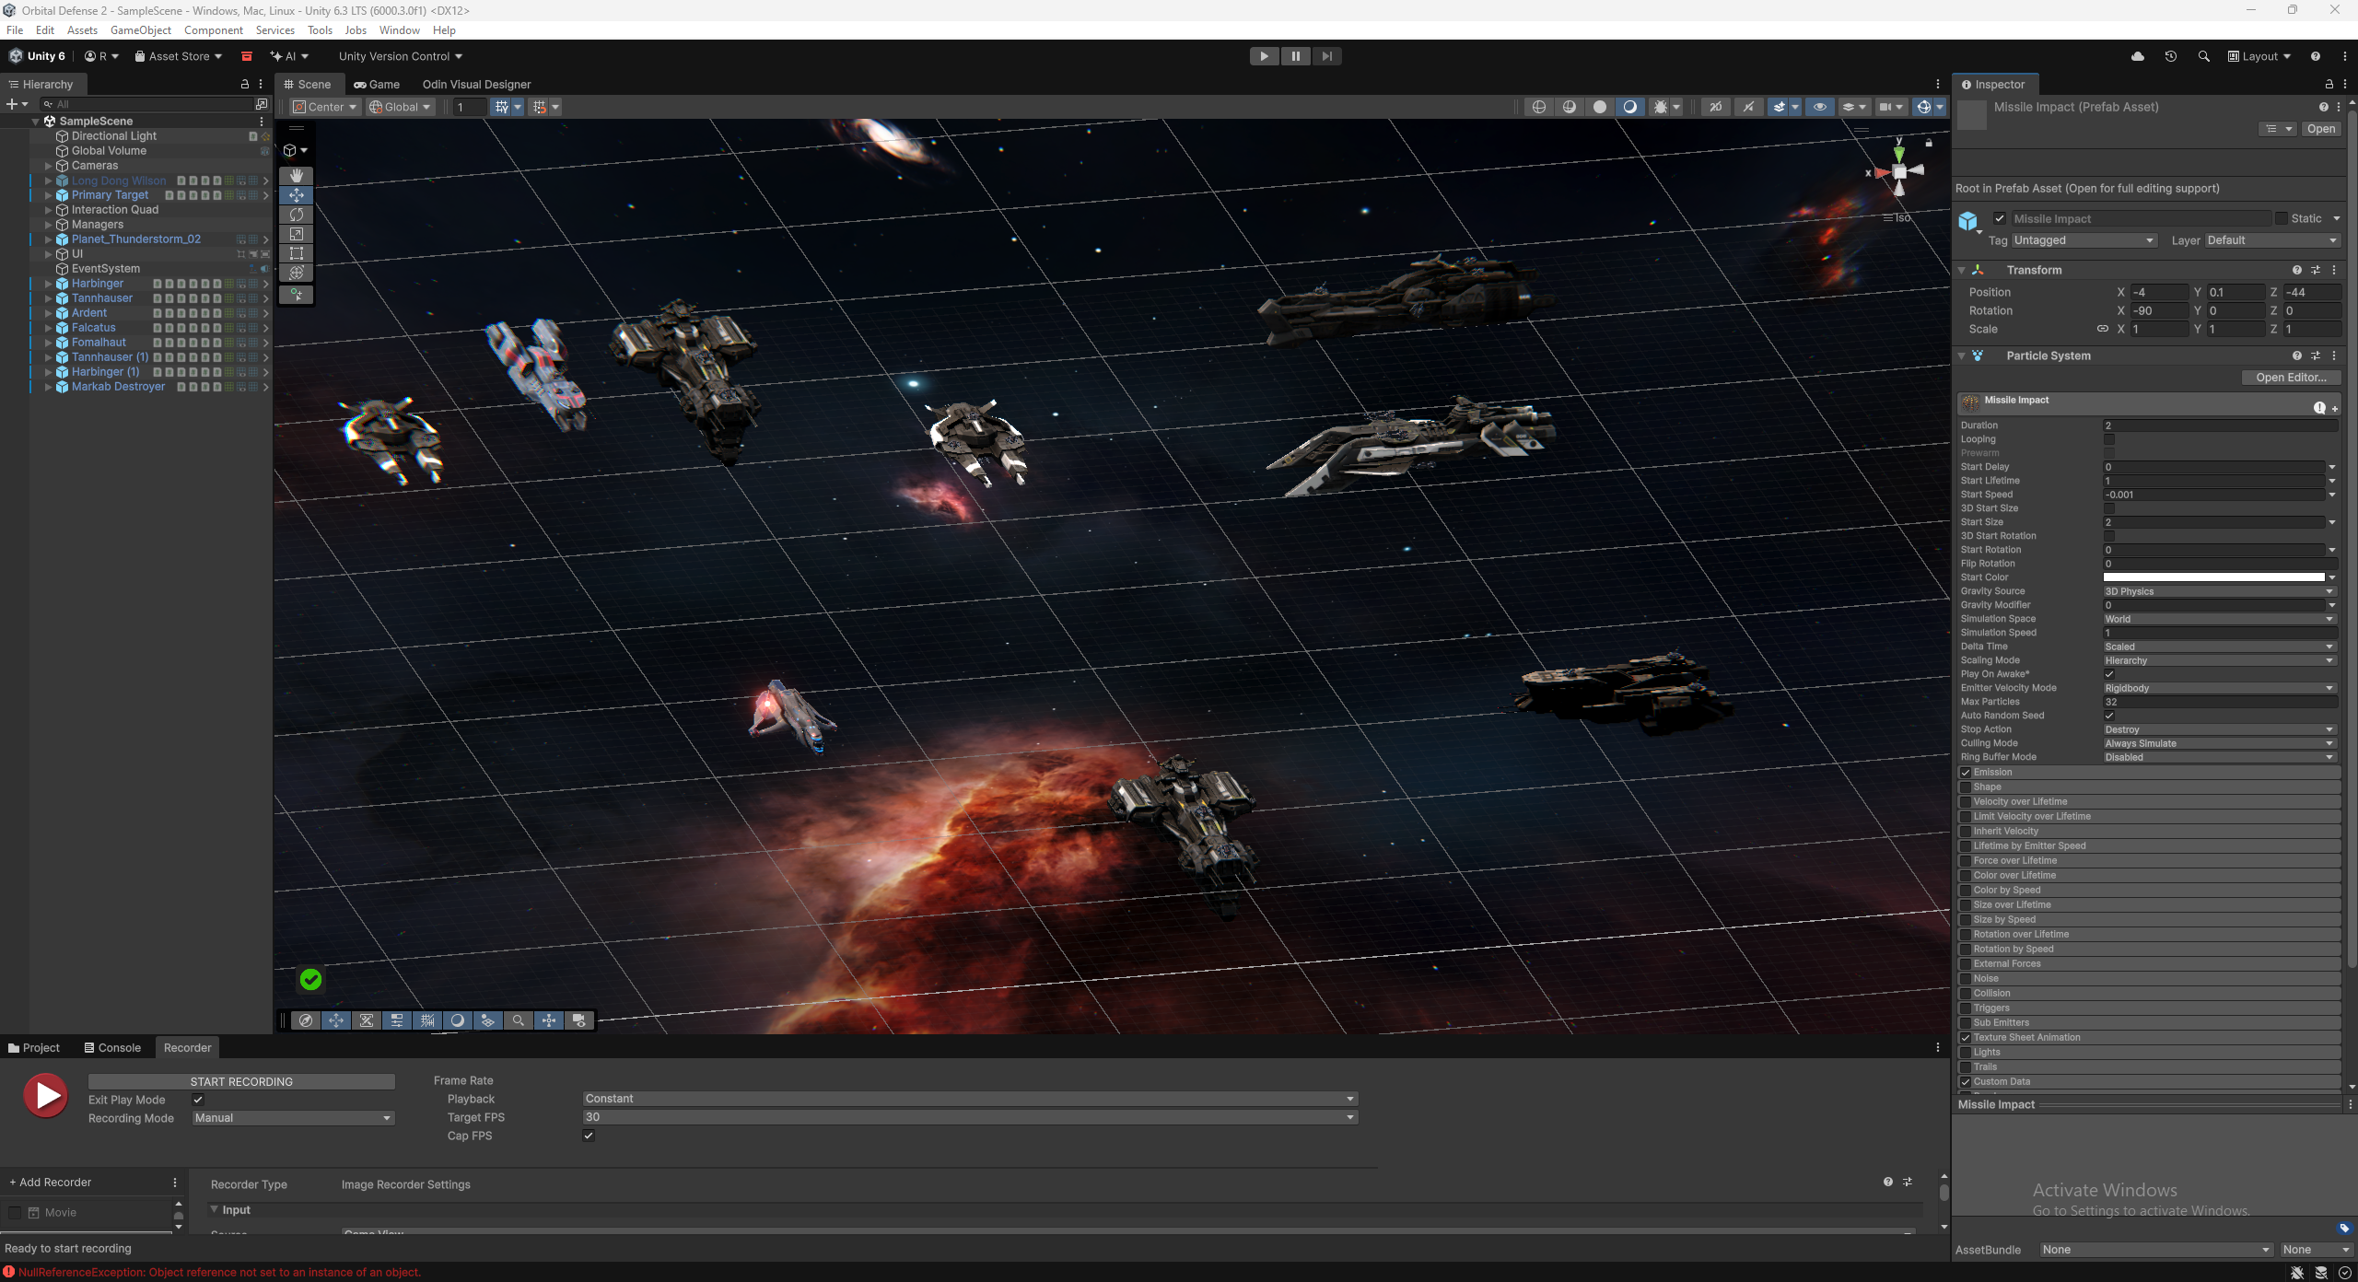Select the Hand view tool
This screenshot has width=2358, height=1282.
(297, 175)
